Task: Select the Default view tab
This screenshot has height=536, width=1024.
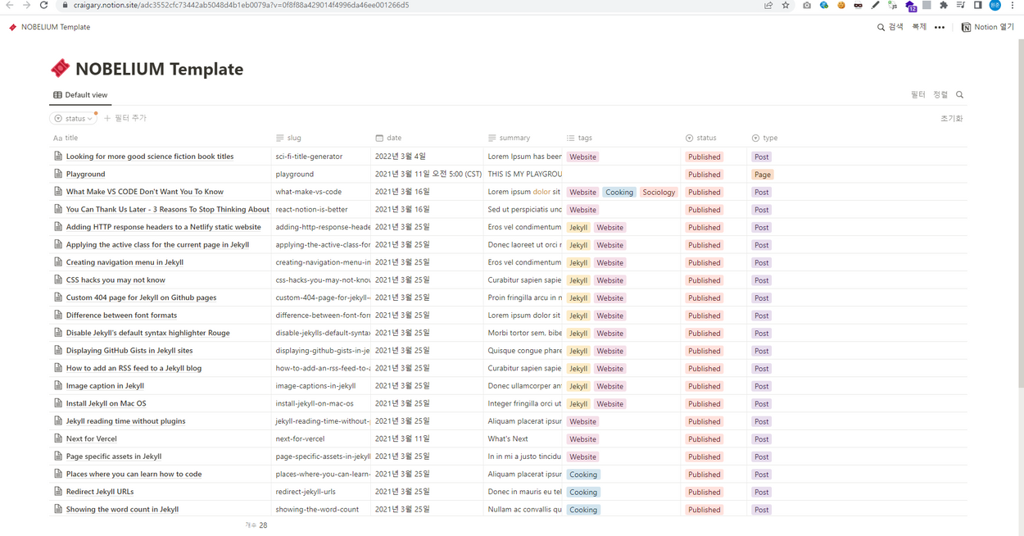Action: [x=80, y=95]
